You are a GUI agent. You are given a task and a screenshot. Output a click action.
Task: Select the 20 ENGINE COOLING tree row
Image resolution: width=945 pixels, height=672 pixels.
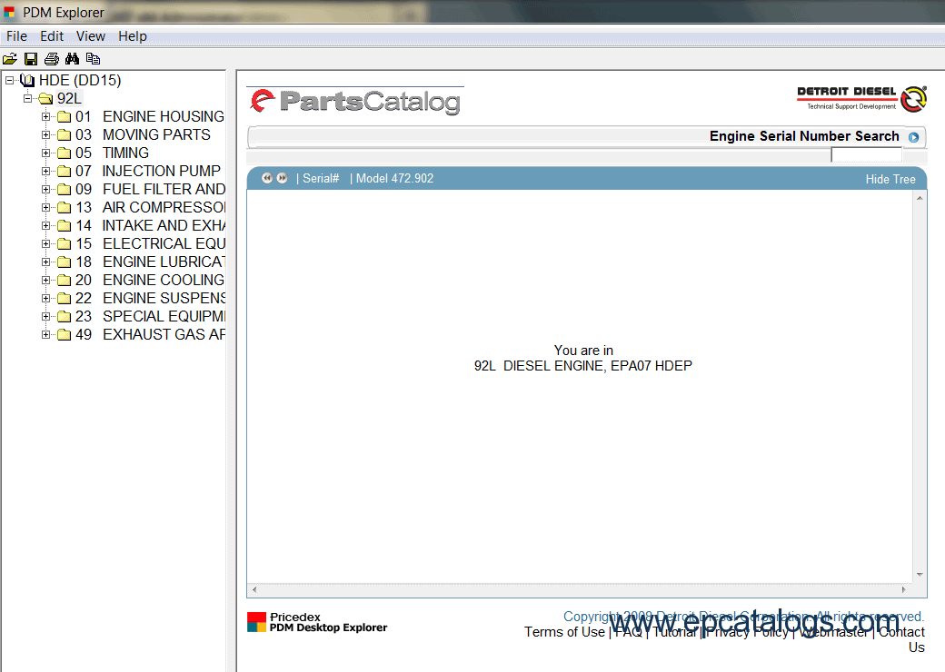(149, 280)
